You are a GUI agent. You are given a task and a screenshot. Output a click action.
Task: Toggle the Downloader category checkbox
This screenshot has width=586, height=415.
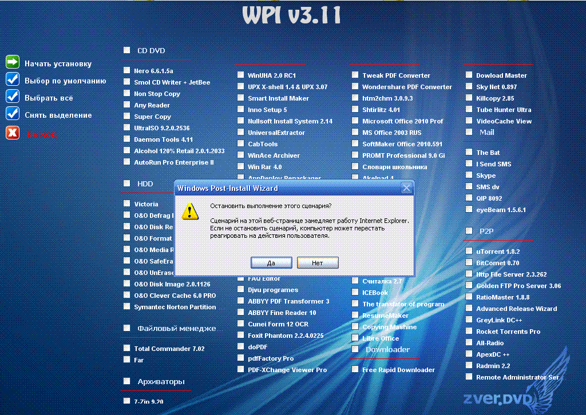(355, 349)
